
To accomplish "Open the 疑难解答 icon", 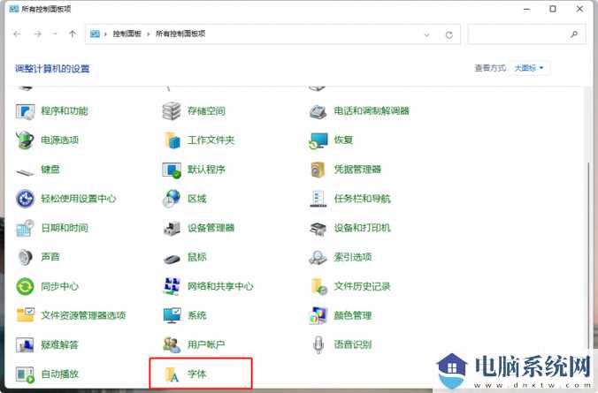I will coord(25,344).
